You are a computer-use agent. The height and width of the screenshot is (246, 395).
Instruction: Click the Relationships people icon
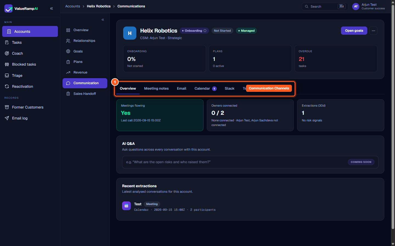click(x=68, y=41)
